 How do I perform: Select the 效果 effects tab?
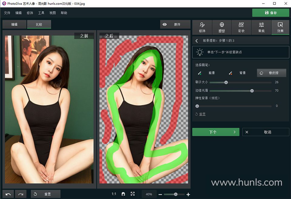[280, 27]
